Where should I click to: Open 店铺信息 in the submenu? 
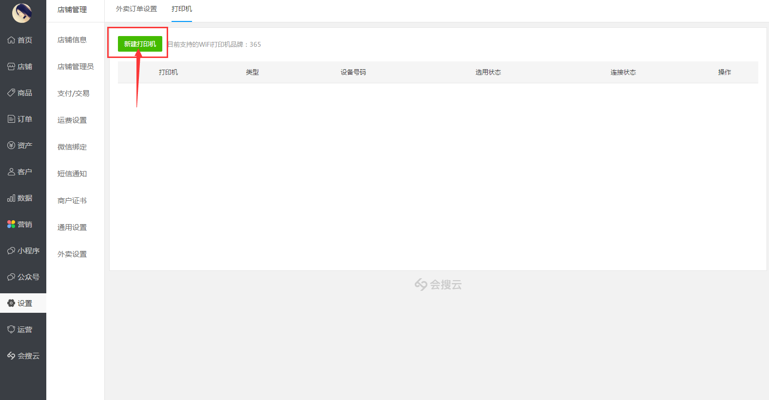[72, 40]
